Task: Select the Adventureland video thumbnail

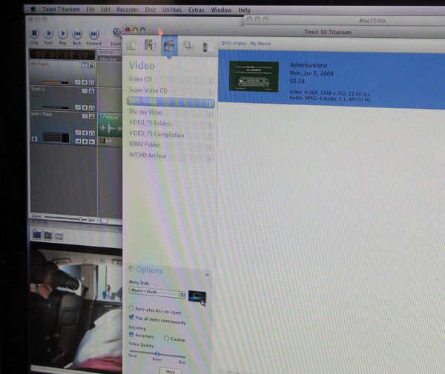Action: 254,76
